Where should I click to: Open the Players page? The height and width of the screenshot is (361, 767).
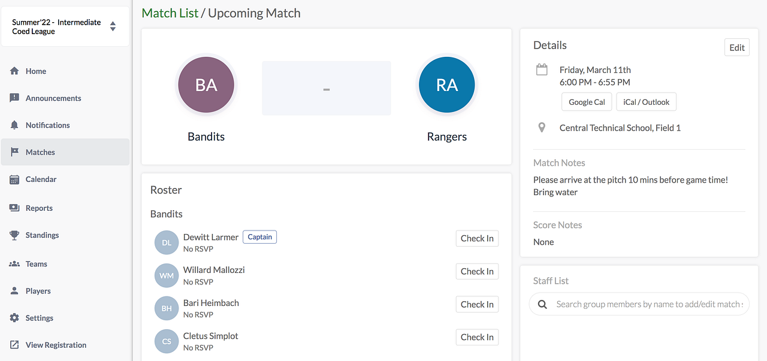tap(38, 291)
